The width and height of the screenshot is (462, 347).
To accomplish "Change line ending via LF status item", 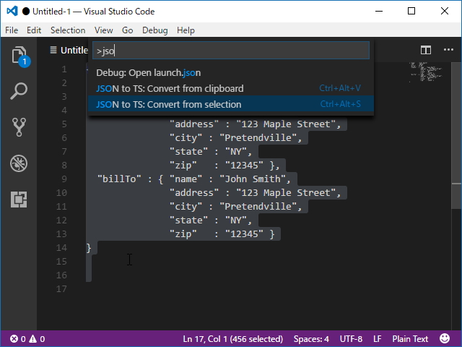I will [x=378, y=339].
